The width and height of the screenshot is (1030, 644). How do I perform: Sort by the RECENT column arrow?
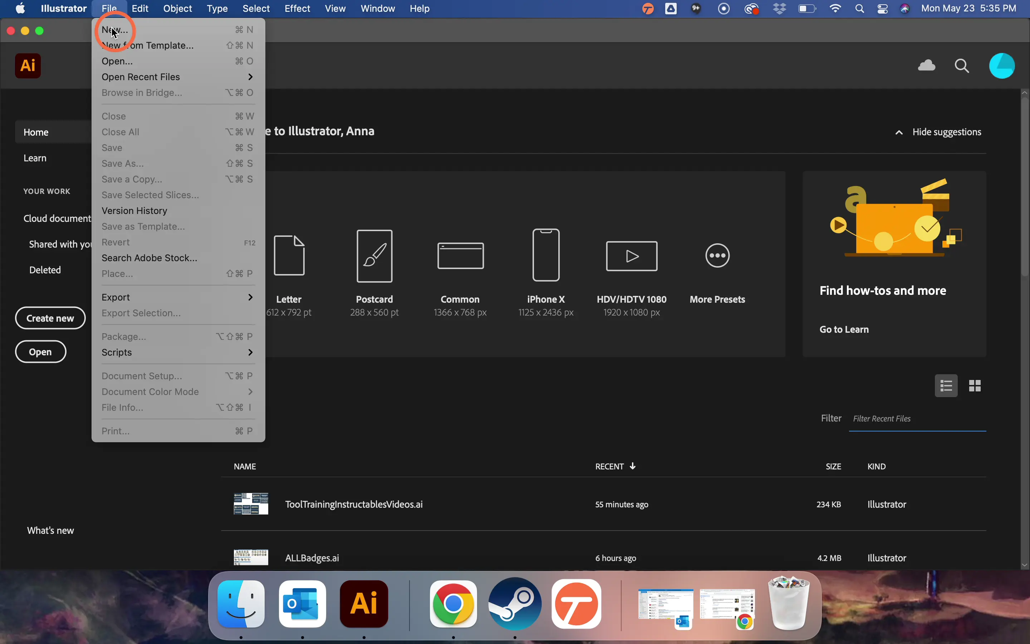[x=632, y=466]
